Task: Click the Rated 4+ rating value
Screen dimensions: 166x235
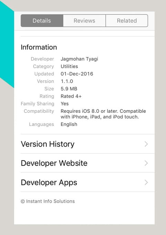Action: coord(71,96)
